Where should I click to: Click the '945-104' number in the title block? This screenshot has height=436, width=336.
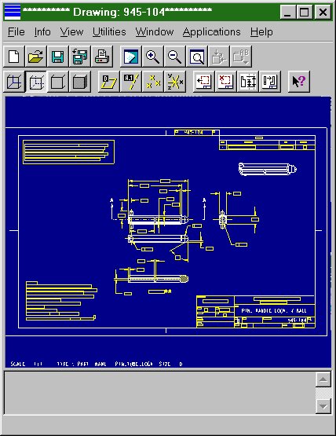pos(297,320)
